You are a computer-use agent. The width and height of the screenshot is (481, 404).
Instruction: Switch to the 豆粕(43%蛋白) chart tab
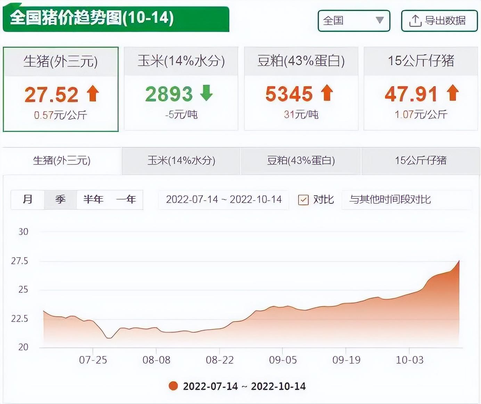tap(301, 161)
